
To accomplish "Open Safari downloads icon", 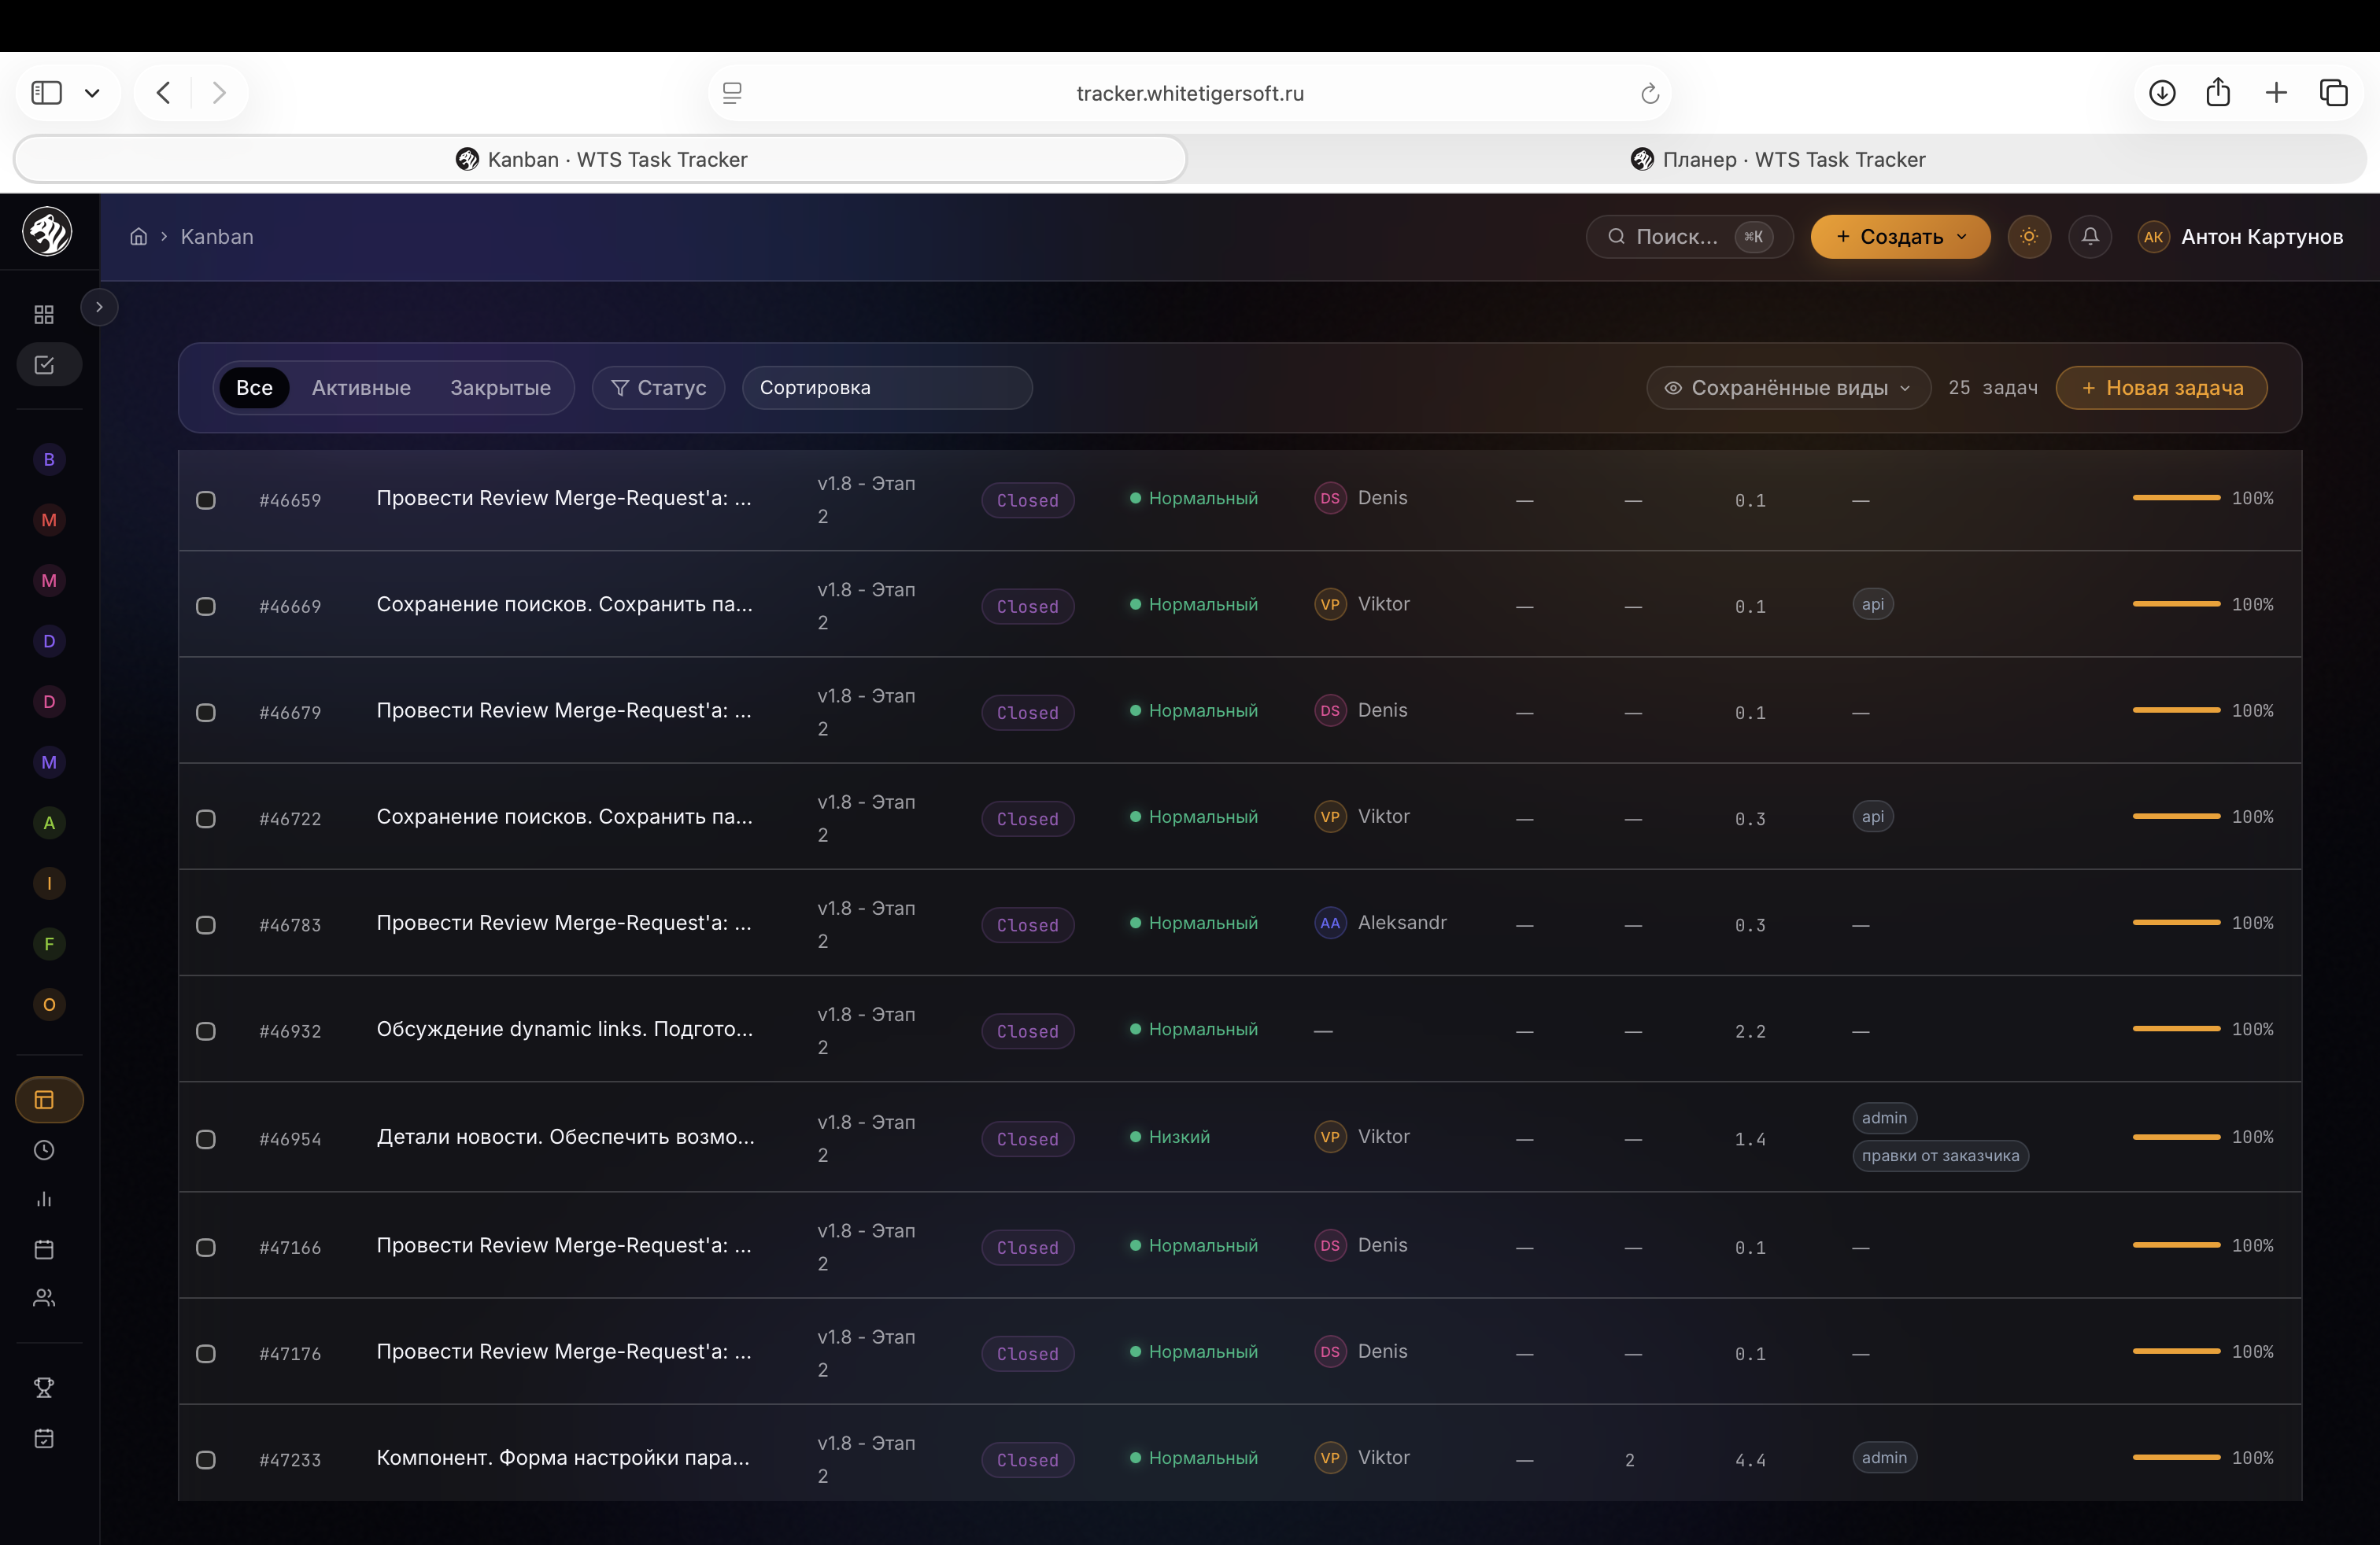I will (2162, 93).
